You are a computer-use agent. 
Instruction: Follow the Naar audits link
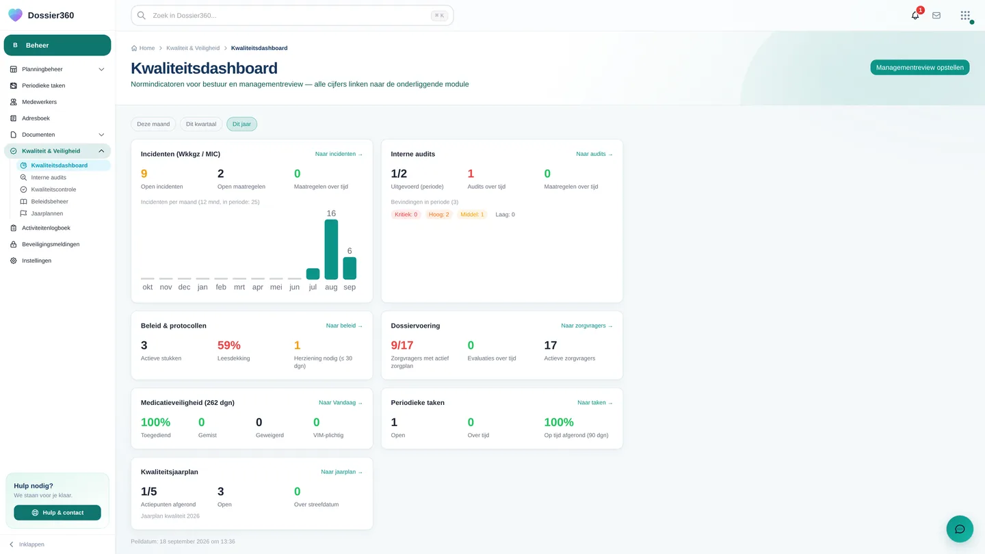click(x=594, y=154)
